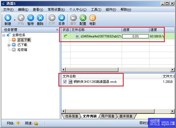Click the 60.06KB/s speed value
This screenshot has width=176, height=128.
[x=157, y=36]
